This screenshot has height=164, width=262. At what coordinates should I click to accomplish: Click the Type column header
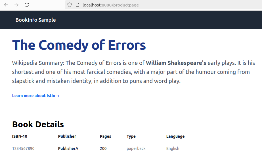coord(131,136)
